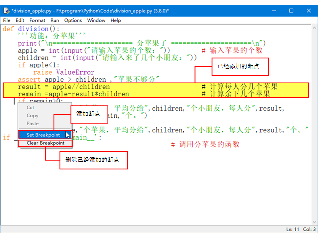Select Copy in the context menu
Viewport: 318px width, 239px height.
pyautogui.click(x=32, y=116)
